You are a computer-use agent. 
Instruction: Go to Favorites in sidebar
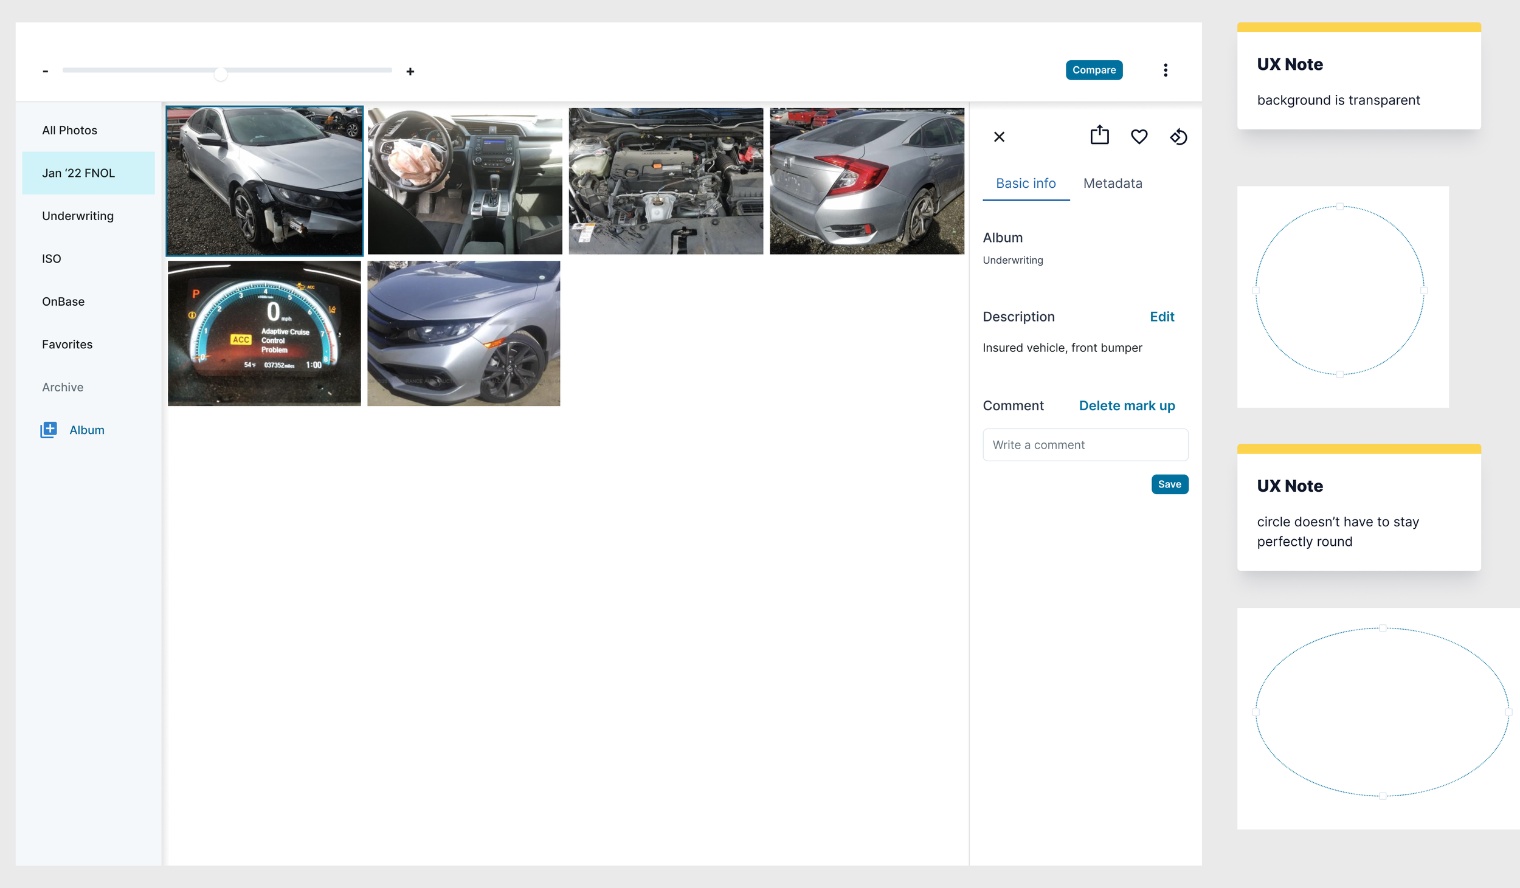(x=67, y=345)
